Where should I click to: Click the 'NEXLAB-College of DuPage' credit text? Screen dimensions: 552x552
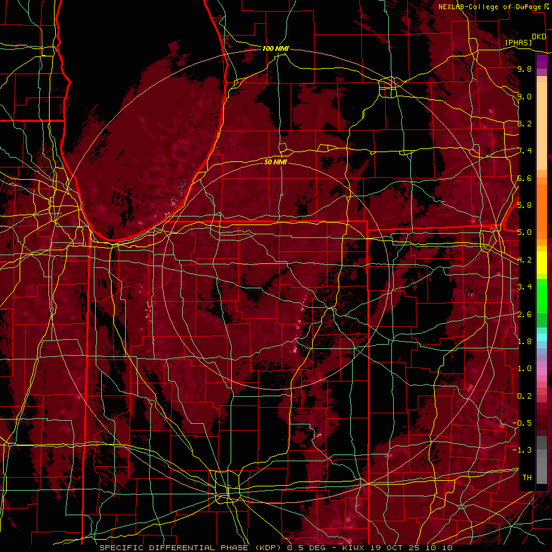[489, 7]
